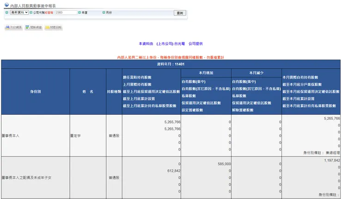This screenshot has height=199, width=342.
Task: Click the 姓 名 column header
Action: click(x=88, y=92)
